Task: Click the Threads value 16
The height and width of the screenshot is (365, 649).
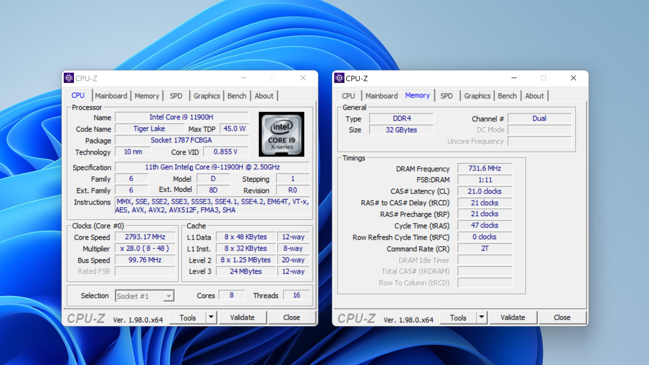Action: (x=296, y=295)
